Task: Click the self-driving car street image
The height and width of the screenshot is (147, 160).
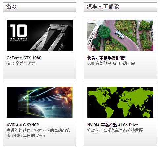Action: [x=120, y=35]
